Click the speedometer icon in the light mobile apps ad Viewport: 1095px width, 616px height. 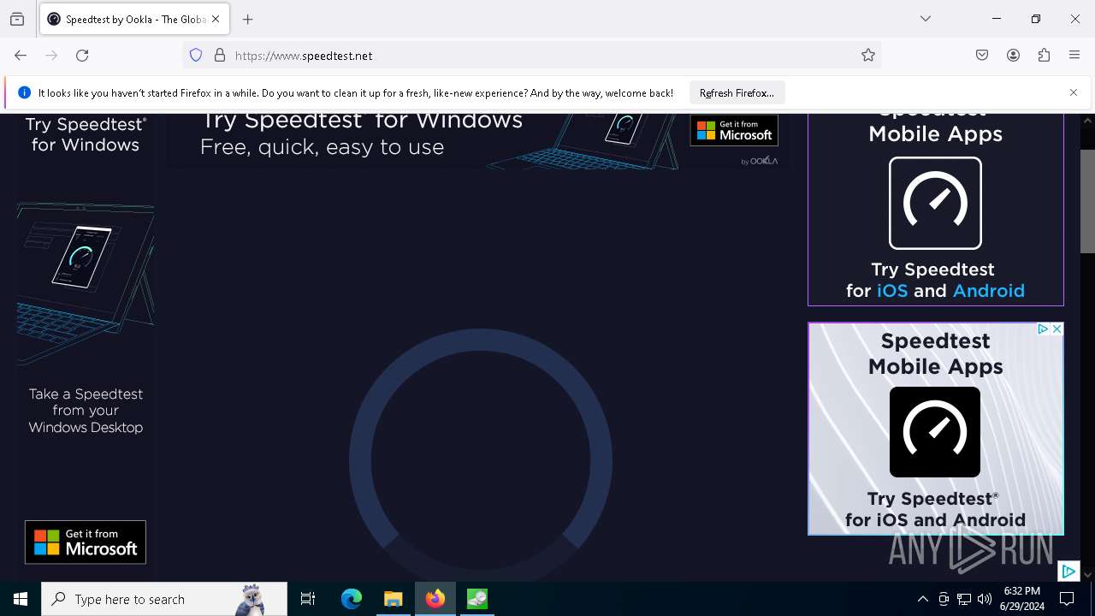pos(935,432)
